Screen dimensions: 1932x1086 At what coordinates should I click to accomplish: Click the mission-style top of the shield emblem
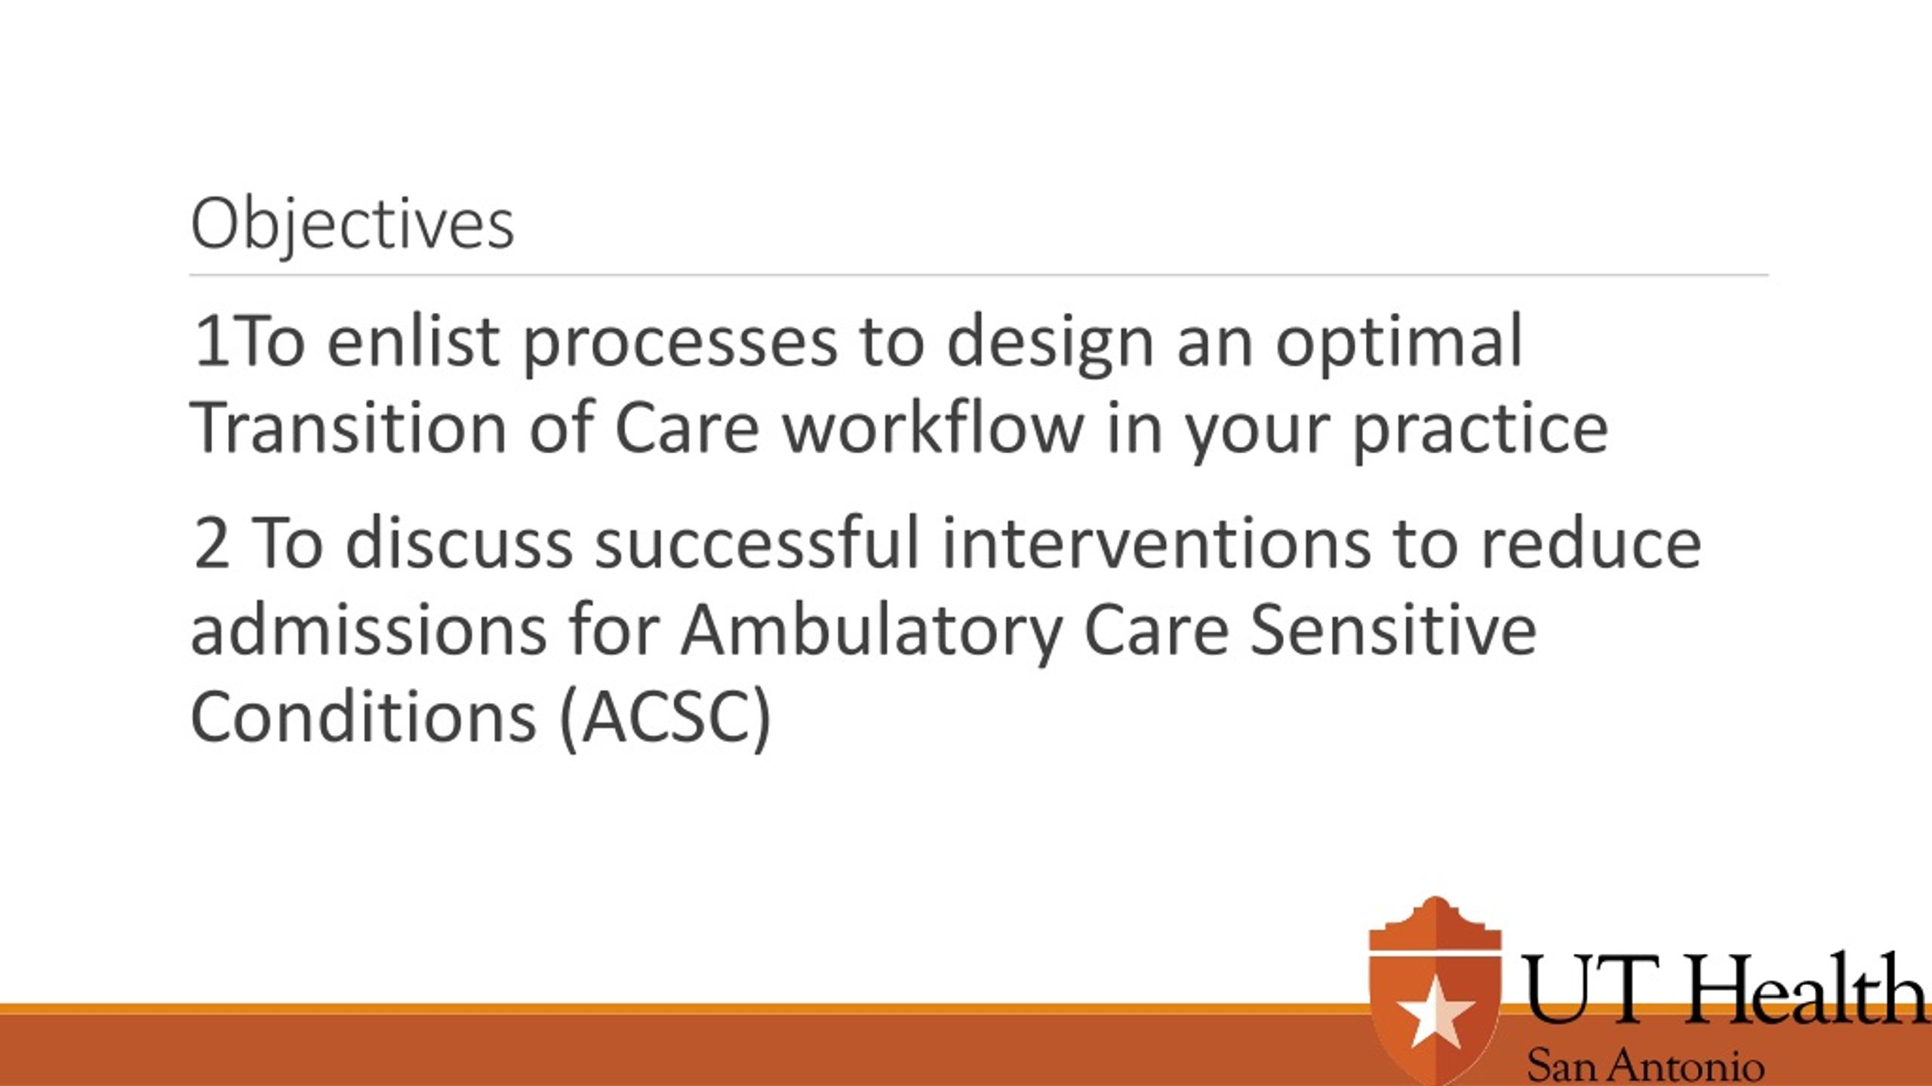tap(1435, 924)
